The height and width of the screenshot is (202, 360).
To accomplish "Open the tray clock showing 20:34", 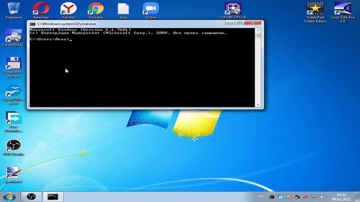I will [341, 197].
